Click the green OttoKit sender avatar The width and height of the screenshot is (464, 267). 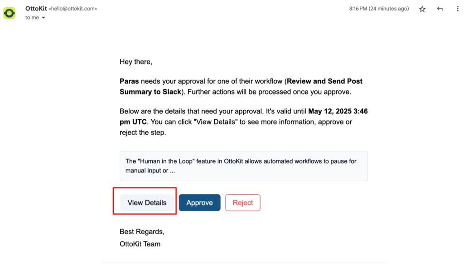click(x=10, y=13)
